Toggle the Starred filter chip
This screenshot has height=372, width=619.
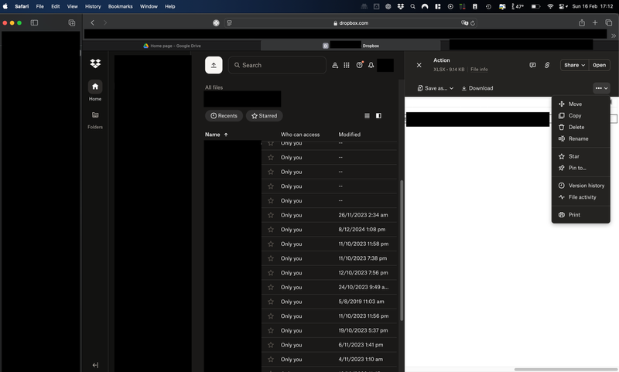pos(264,116)
